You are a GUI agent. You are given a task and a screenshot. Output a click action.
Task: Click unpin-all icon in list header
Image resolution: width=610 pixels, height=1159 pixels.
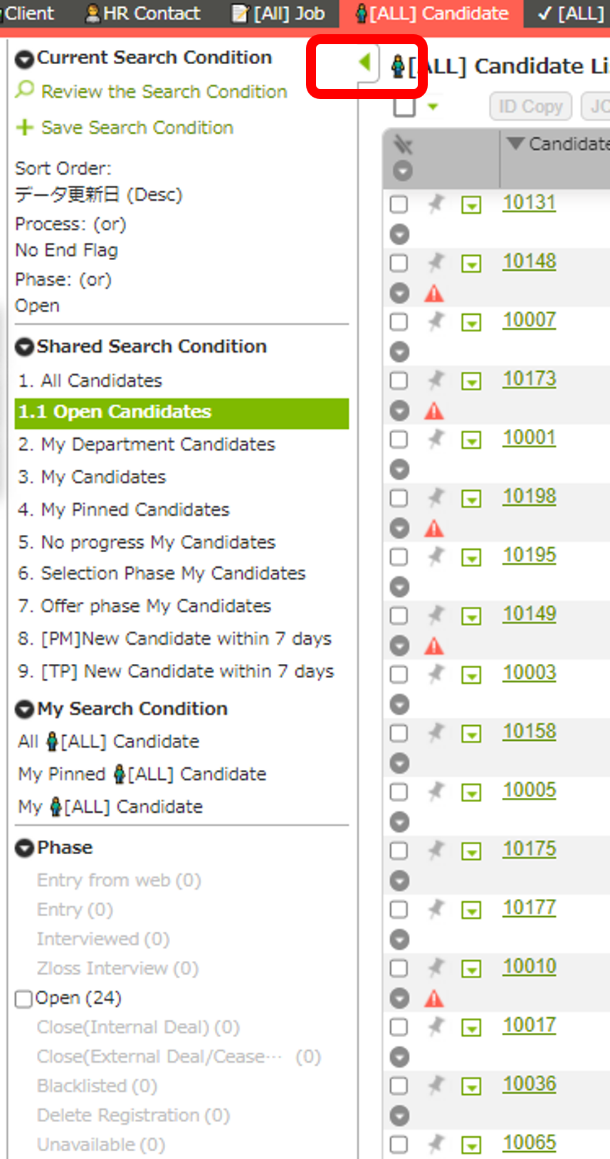403,145
